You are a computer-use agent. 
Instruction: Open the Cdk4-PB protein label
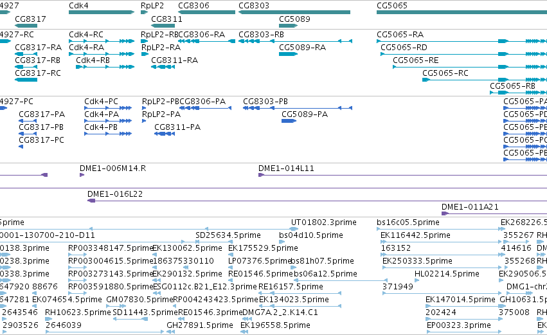(101, 127)
